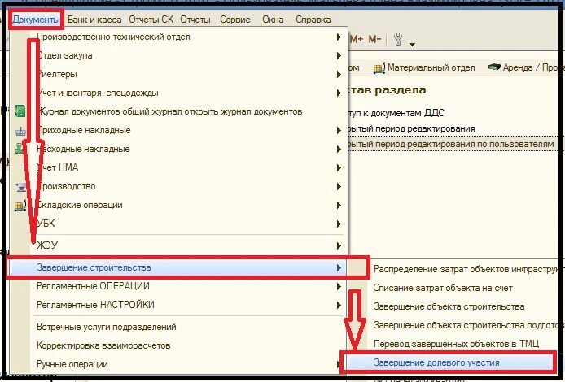Open the Отчеты СК menu
This screenshot has height=382, width=565.
point(151,20)
